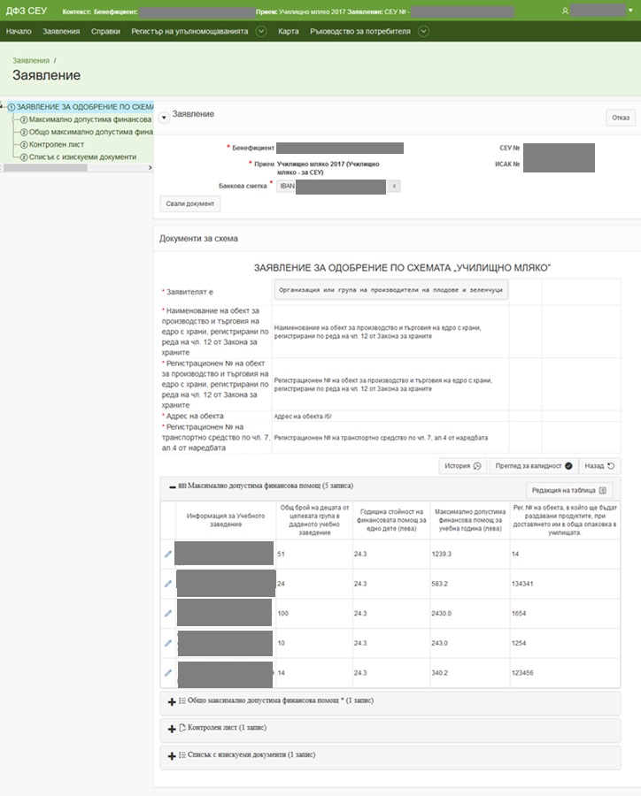This screenshot has height=796, width=641.
Task: Click column header Годишна стойност на финансовата помощ
Action: 391,520
